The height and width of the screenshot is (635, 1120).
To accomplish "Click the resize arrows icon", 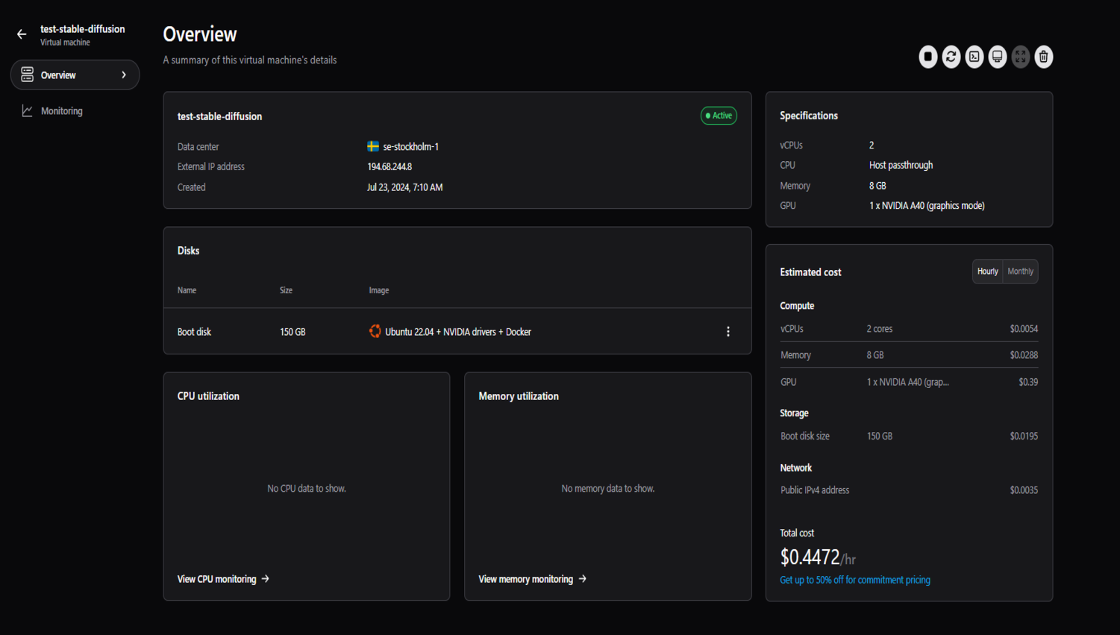I will coord(1020,57).
